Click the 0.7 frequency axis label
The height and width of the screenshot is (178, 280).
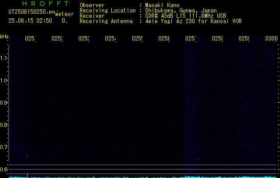(4, 147)
